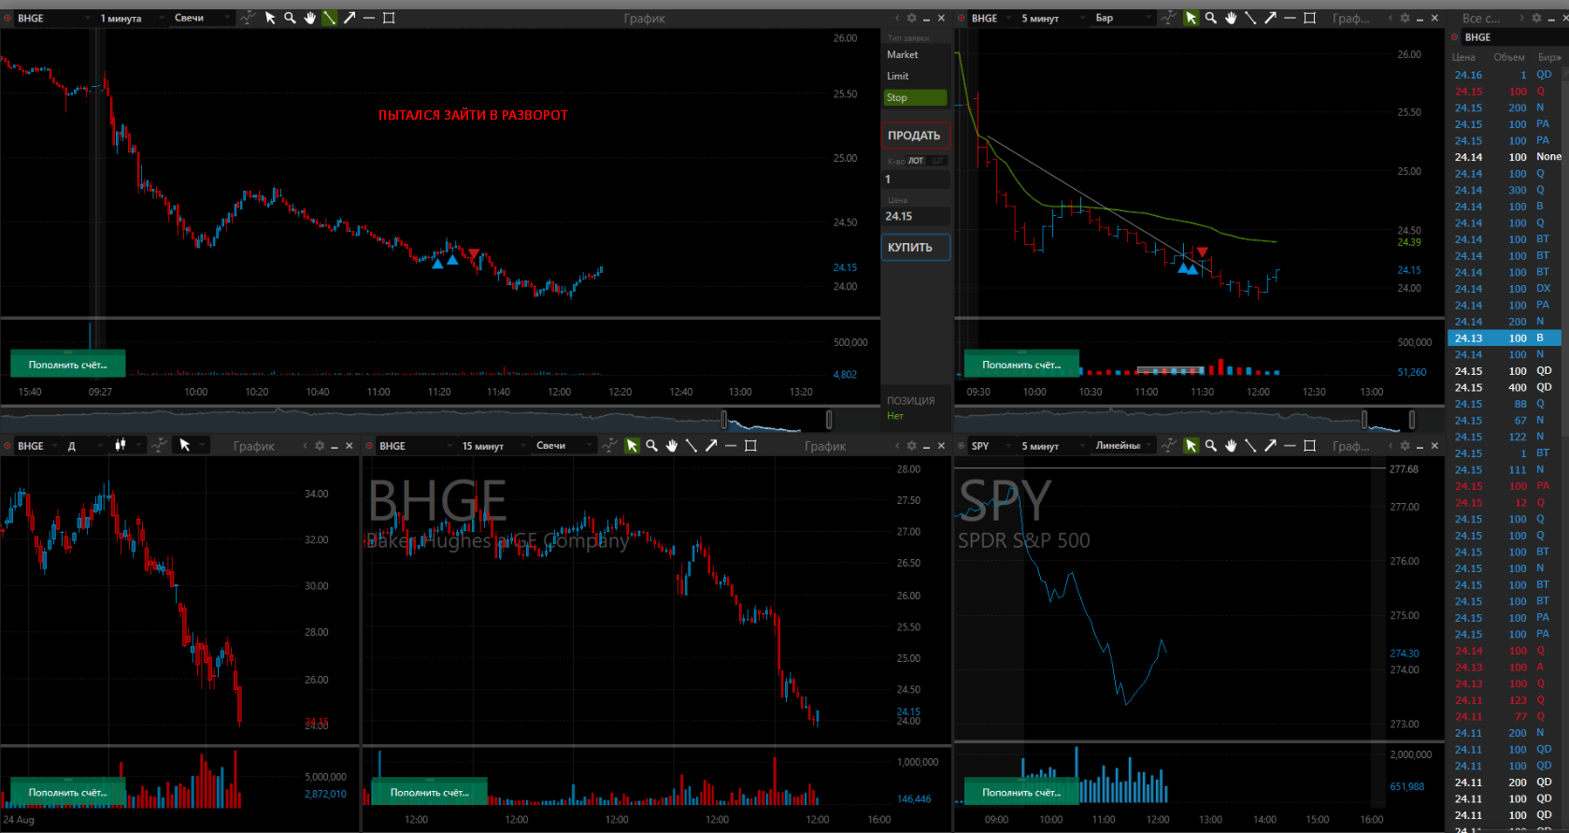This screenshot has width=1569, height=833.
Task: Open 'Свечи' chart type dropdown in 1-minute chart
Action: pyautogui.click(x=202, y=18)
